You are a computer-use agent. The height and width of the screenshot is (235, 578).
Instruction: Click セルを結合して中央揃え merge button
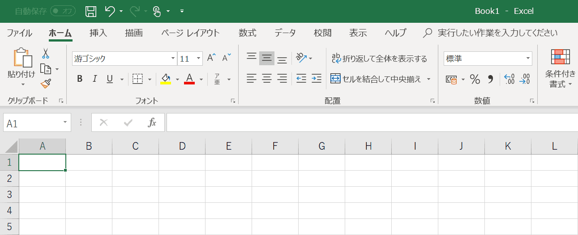pyautogui.click(x=376, y=79)
